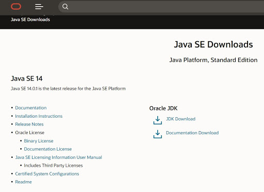The width and height of the screenshot is (264, 192).
Task: Open the Documentation link
Action: coord(31,108)
